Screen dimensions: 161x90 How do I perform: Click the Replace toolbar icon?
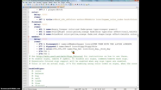pyautogui.click(x=53, y=4)
